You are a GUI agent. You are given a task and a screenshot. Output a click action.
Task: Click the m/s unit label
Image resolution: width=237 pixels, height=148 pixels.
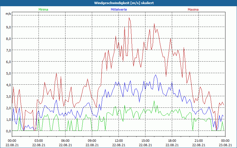coord(8,14)
